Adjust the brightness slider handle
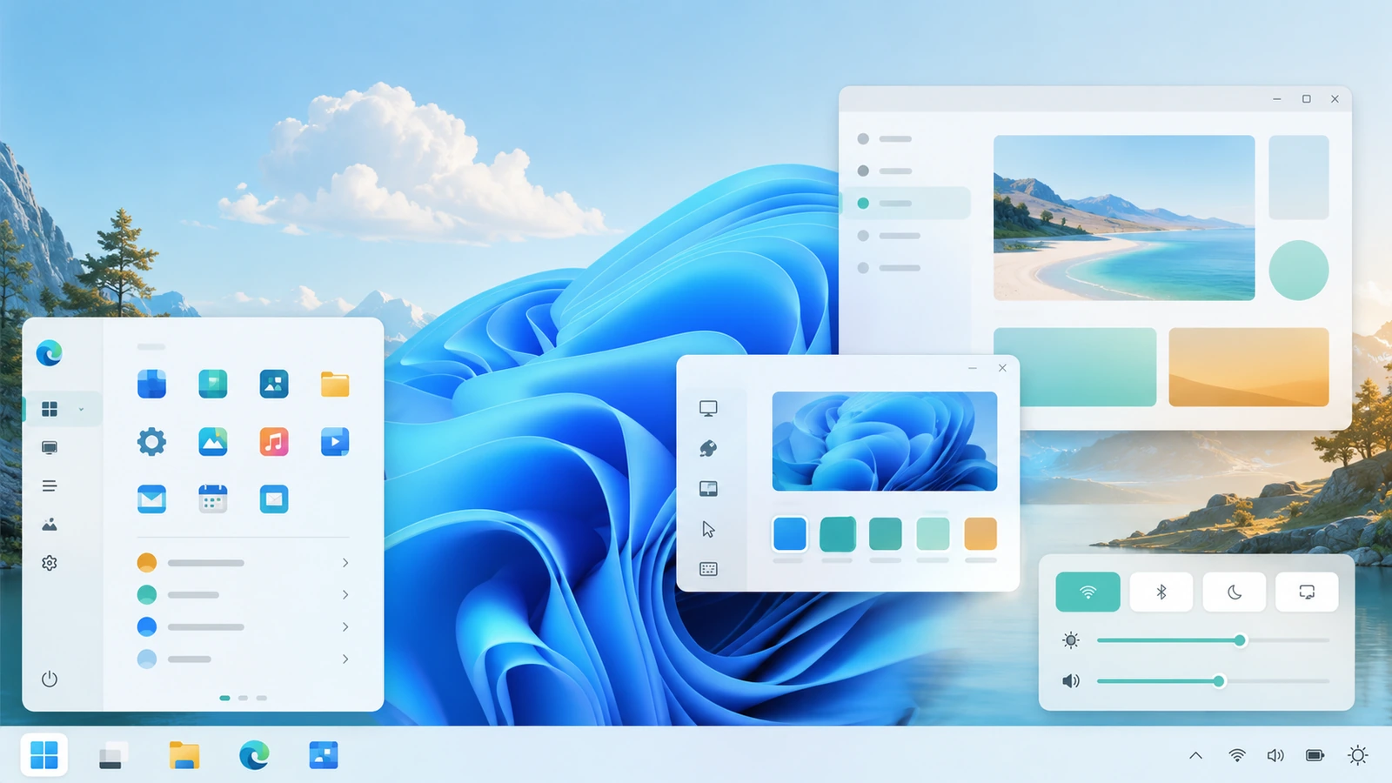 pos(1240,640)
